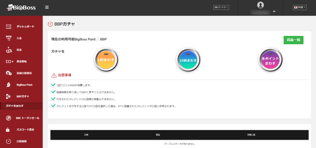The width and height of the screenshot is (316, 148).
Task: Click the additional account (追加口座開設) icon
Action: click(9, 73)
